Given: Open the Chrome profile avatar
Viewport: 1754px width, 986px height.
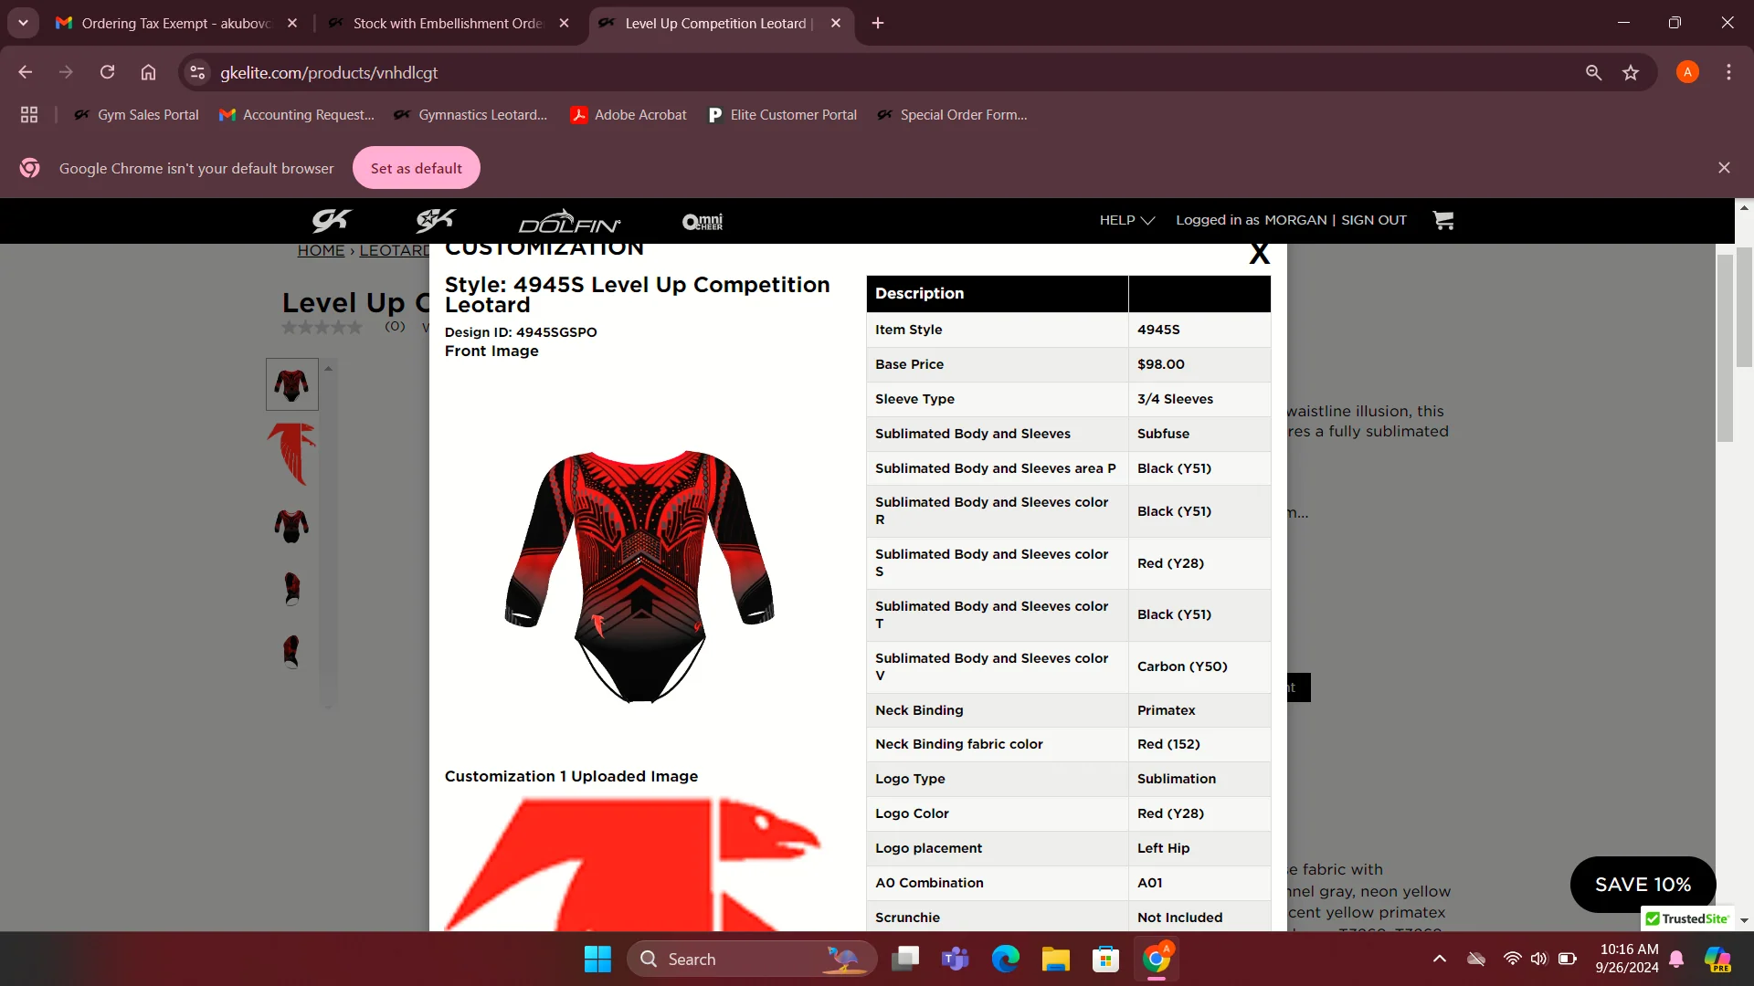Looking at the screenshot, I should point(1687,72).
